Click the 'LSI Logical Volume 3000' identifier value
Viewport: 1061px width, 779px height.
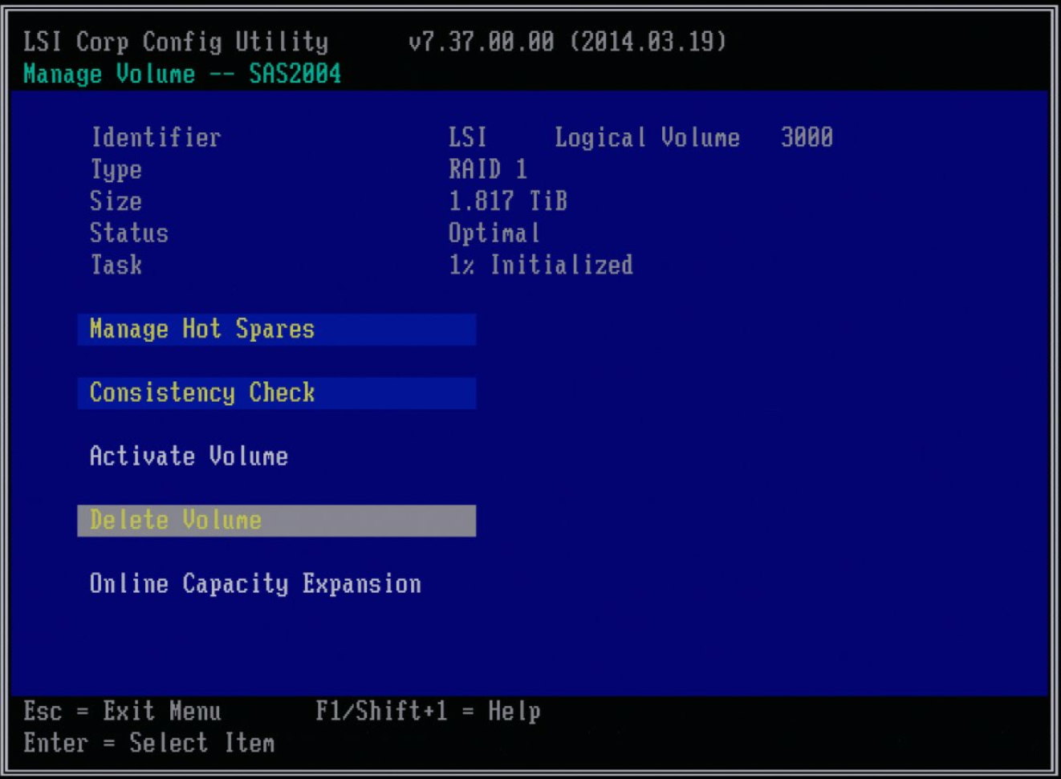(x=640, y=137)
